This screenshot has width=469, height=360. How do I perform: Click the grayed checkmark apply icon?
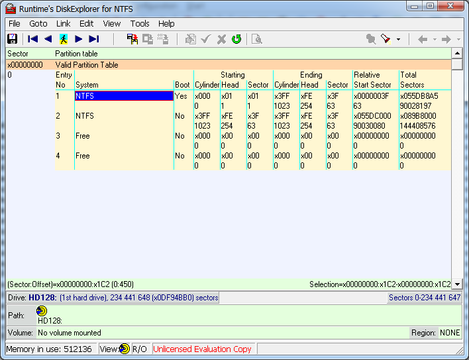pyautogui.click(x=206, y=39)
